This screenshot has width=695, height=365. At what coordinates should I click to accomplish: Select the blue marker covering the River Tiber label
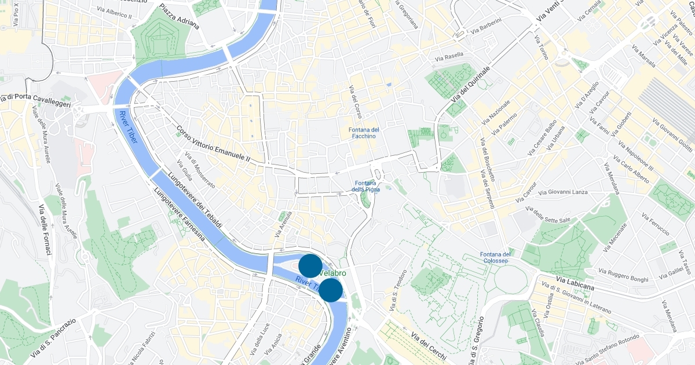click(x=331, y=290)
